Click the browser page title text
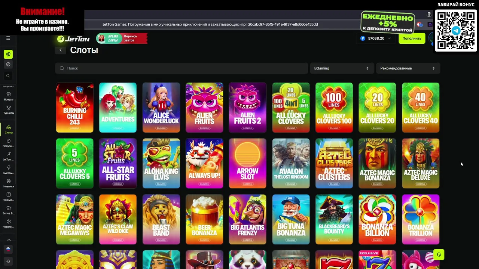The width and height of the screenshot is (479, 269). point(210,24)
